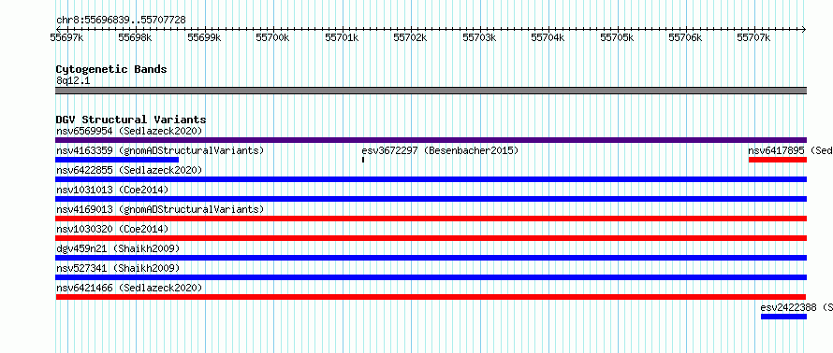Click the short red nsv6417895 variant bar
The image size is (833, 353).
pos(777,160)
